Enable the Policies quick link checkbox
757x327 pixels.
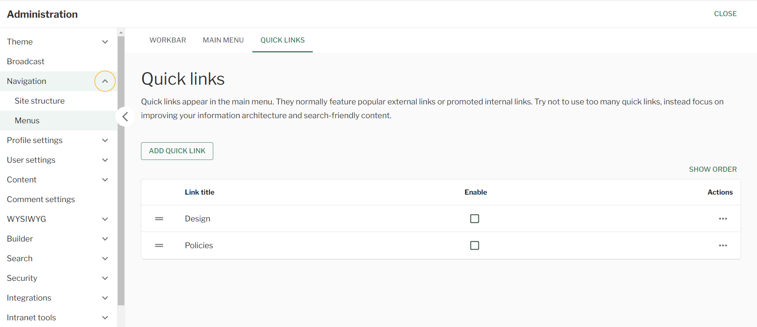[474, 245]
